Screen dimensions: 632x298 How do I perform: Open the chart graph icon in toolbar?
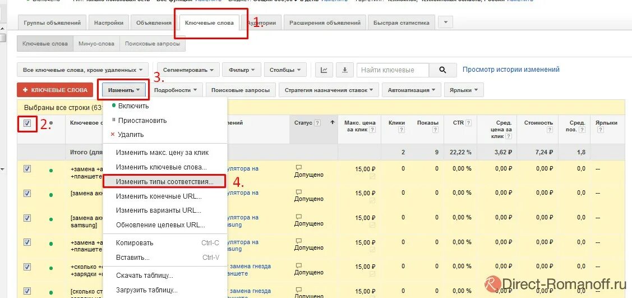pyautogui.click(x=324, y=70)
